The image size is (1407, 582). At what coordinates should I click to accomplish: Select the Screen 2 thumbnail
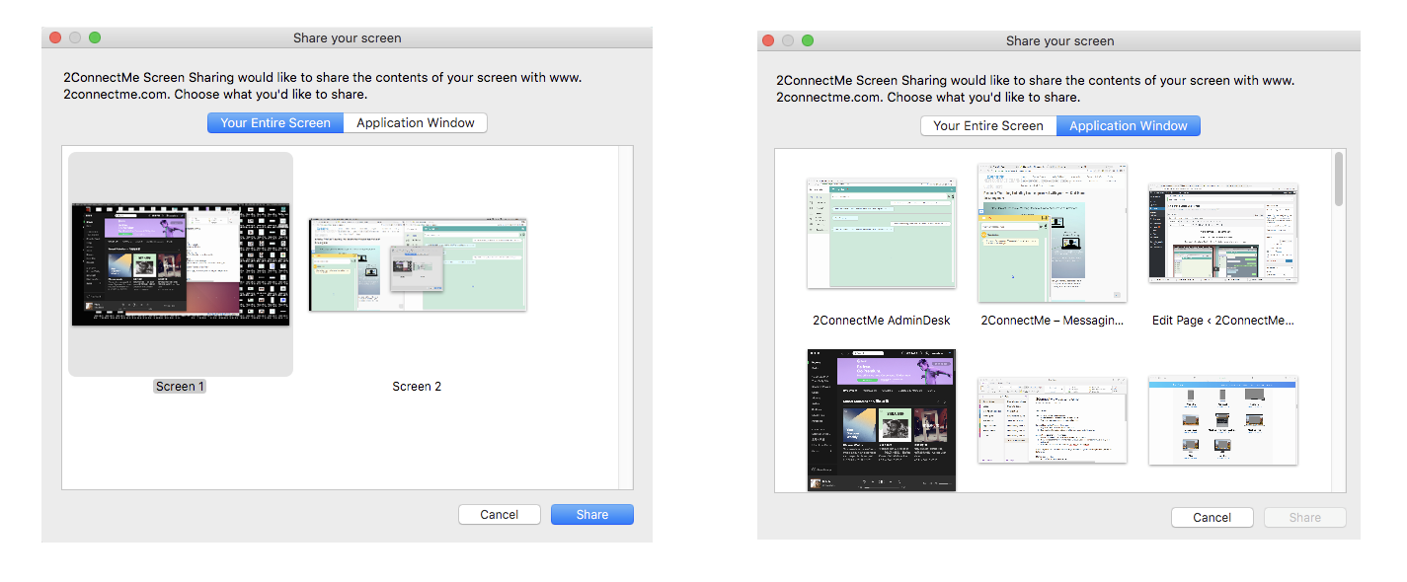(417, 264)
